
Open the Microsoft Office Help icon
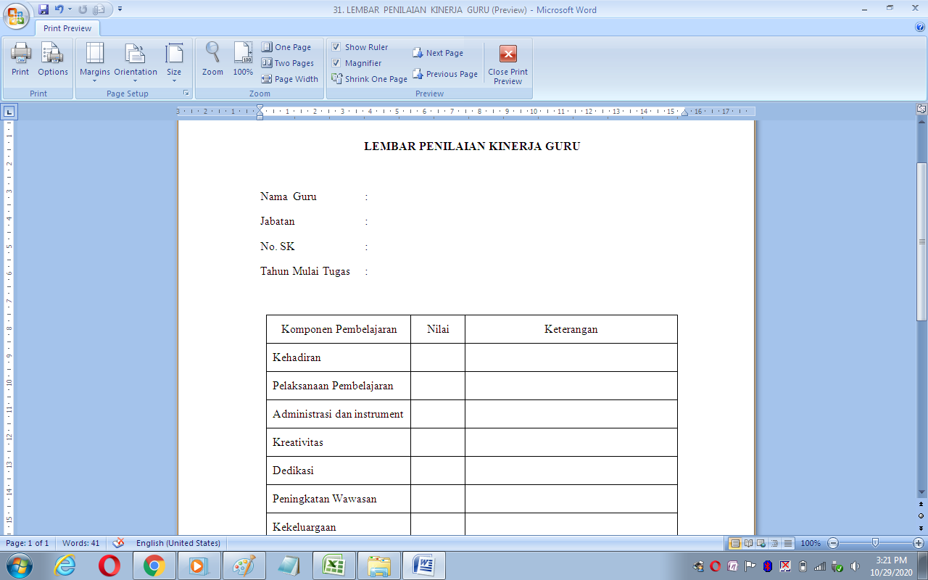[920, 28]
